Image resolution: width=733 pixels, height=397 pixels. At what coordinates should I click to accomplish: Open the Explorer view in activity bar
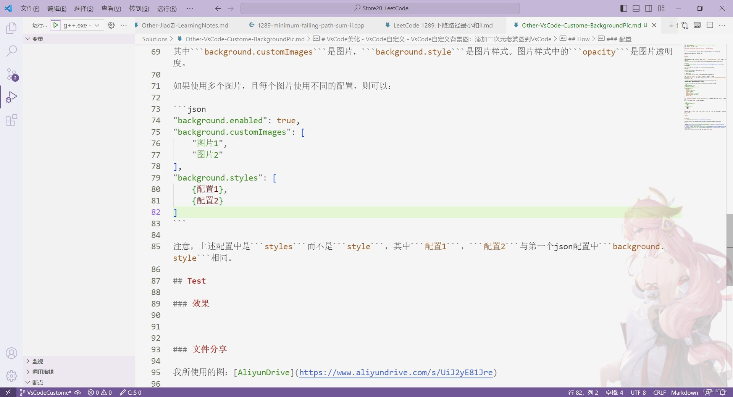coord(11,28)
